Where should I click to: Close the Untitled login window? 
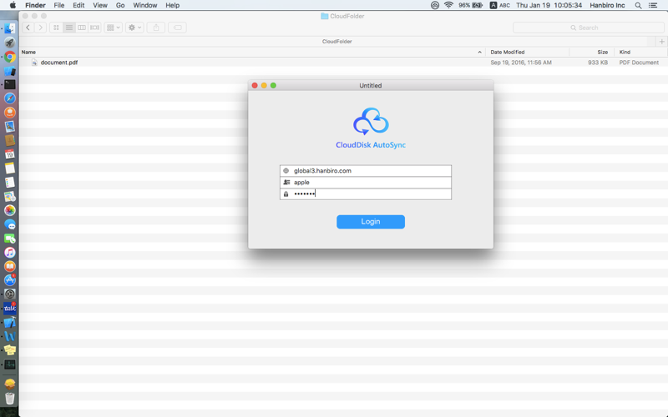[x=255, y=86]
